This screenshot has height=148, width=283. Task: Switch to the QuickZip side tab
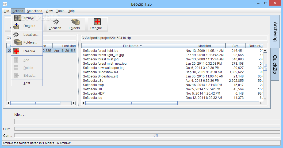pos(275,64)
